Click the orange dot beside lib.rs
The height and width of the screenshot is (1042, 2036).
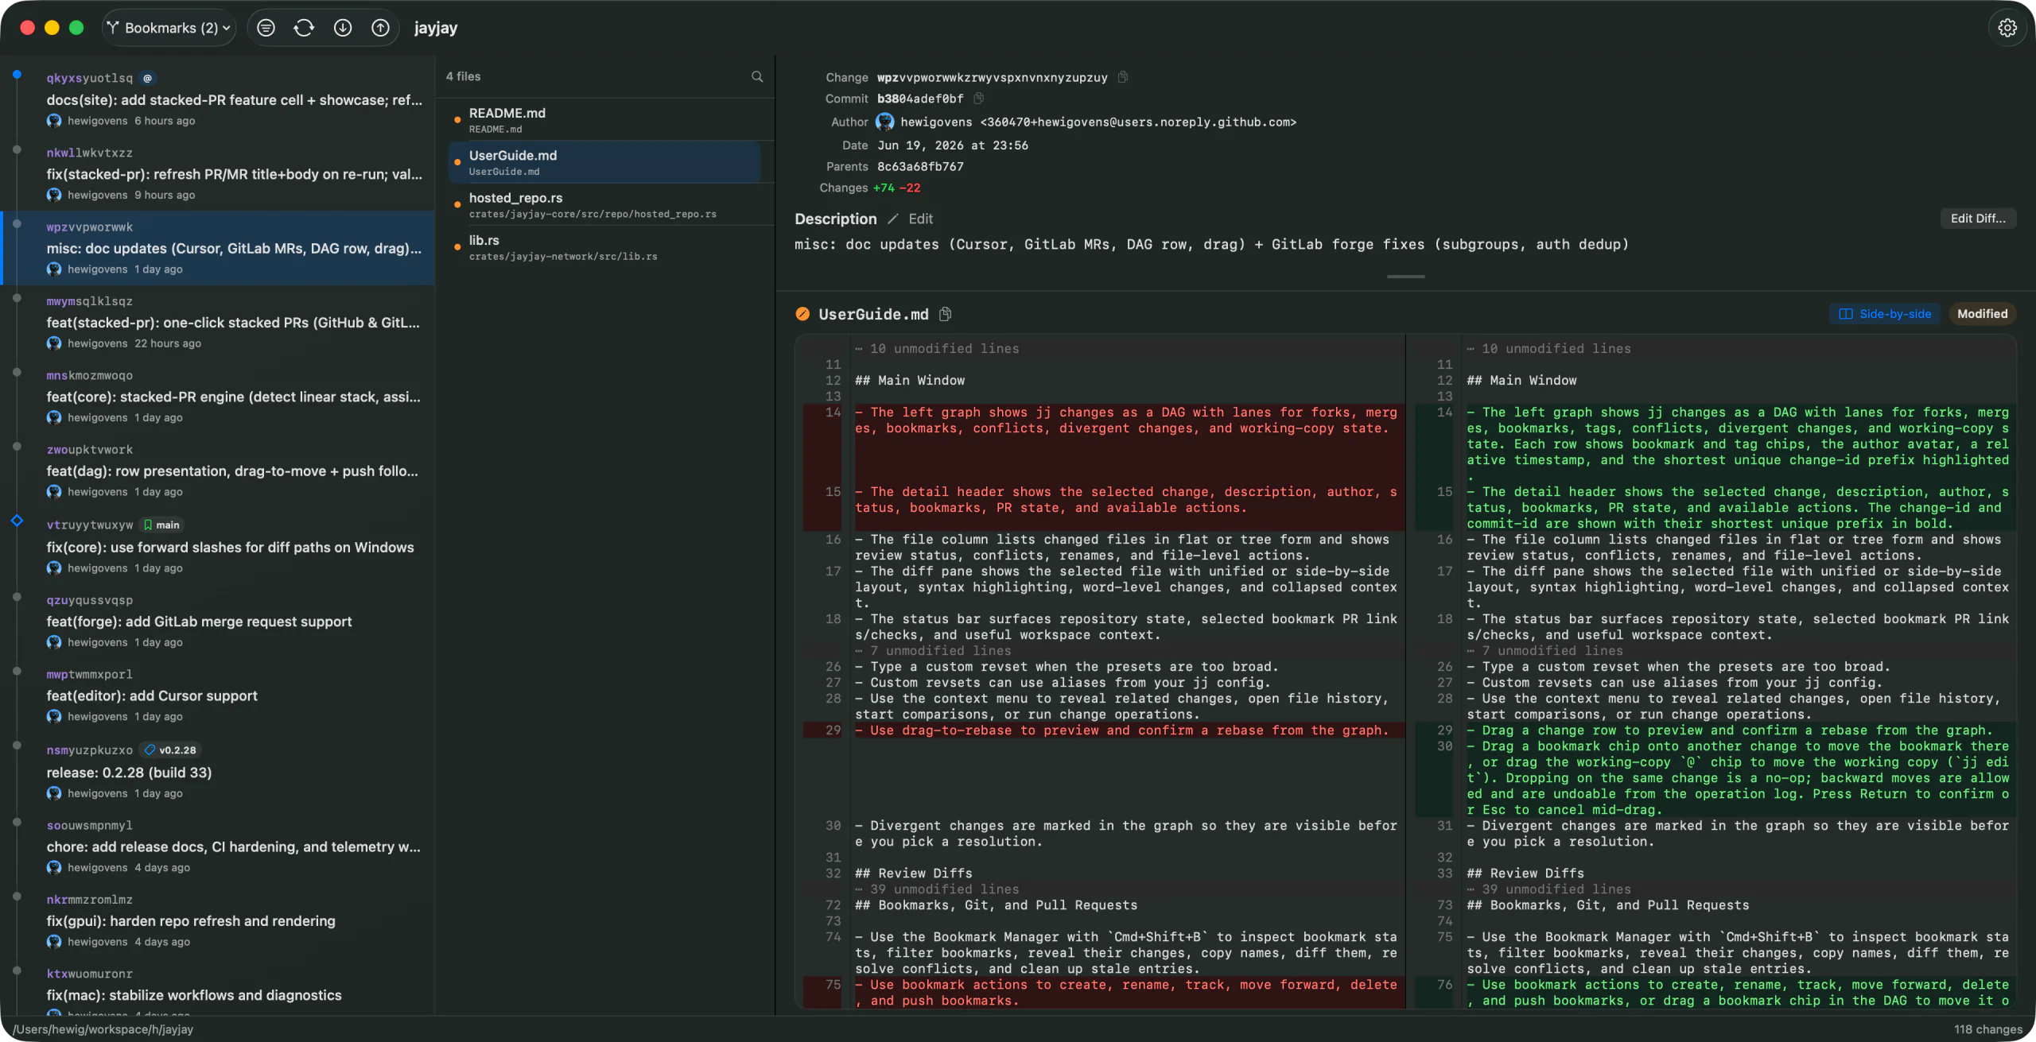click(457, 247)
